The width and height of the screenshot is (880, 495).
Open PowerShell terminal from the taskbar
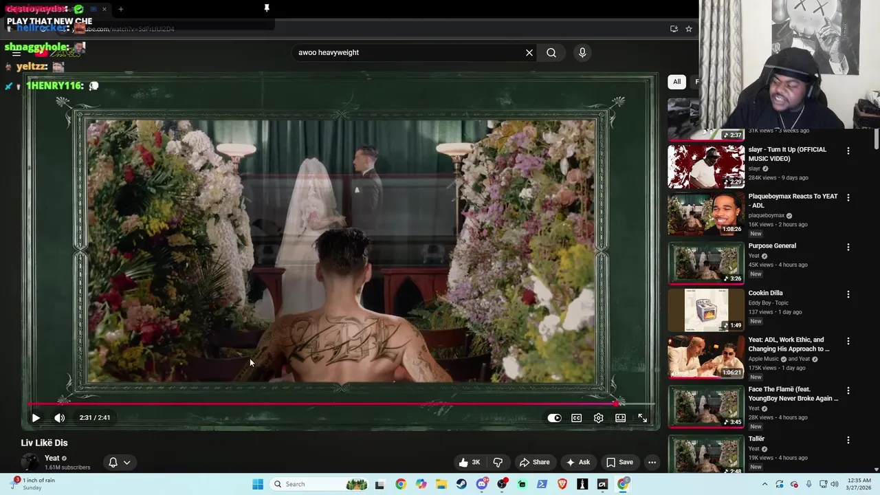pyautogui.click(x=542, y=484)
